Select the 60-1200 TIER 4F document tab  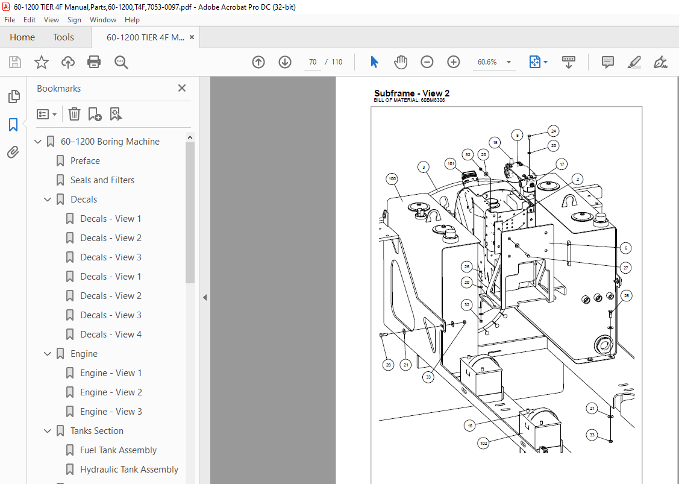[x=145, y=37]
